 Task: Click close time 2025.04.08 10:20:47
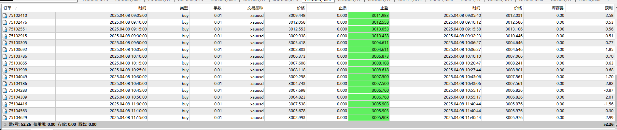462,63
